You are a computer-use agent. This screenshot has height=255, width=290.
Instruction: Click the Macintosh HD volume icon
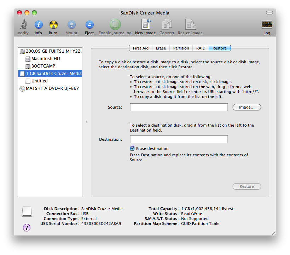click(28, 59)
